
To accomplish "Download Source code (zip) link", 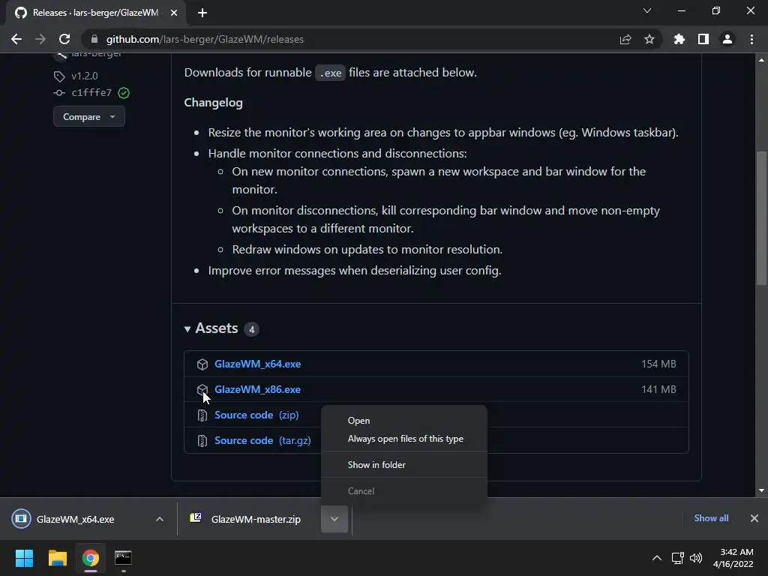I will (x=256, y=415).
